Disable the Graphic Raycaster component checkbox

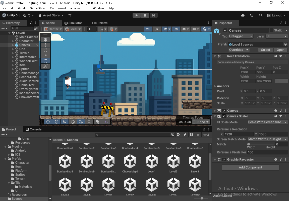(224, 159)
